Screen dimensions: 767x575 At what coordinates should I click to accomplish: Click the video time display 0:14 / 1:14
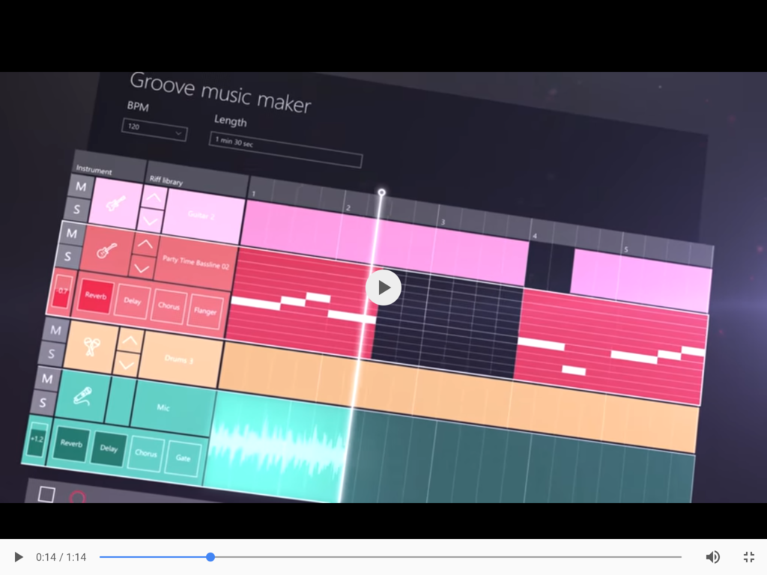(x=61, y=557)
